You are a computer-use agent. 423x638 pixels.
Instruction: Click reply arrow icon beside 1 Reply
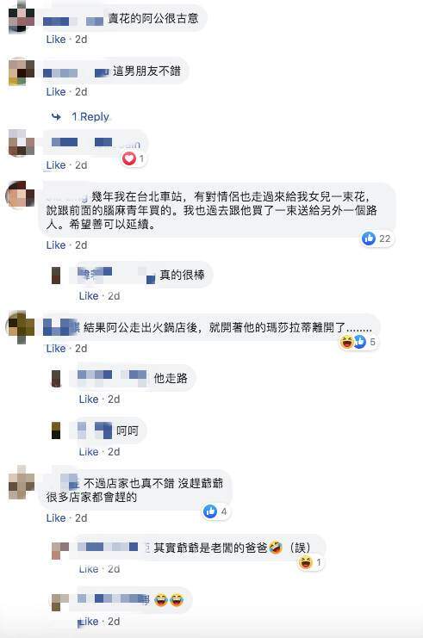pyautogui.click(x=56, y=117)
